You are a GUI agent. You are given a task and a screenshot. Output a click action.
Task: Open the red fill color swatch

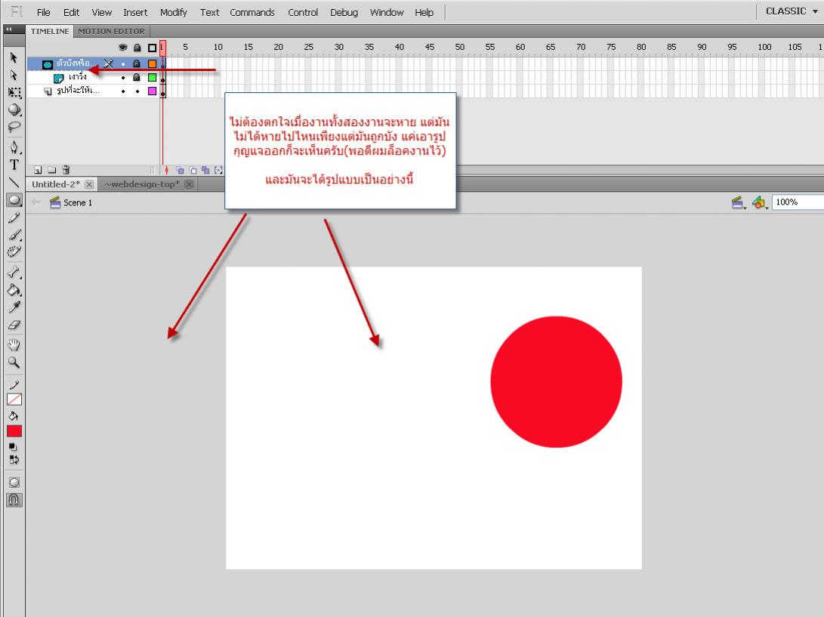(x=14, y=431)
